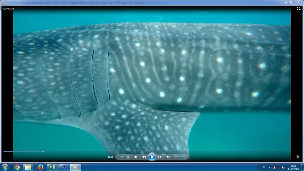Click the system tray volume icon
The image size is (304, 171).
click(283, 167)
